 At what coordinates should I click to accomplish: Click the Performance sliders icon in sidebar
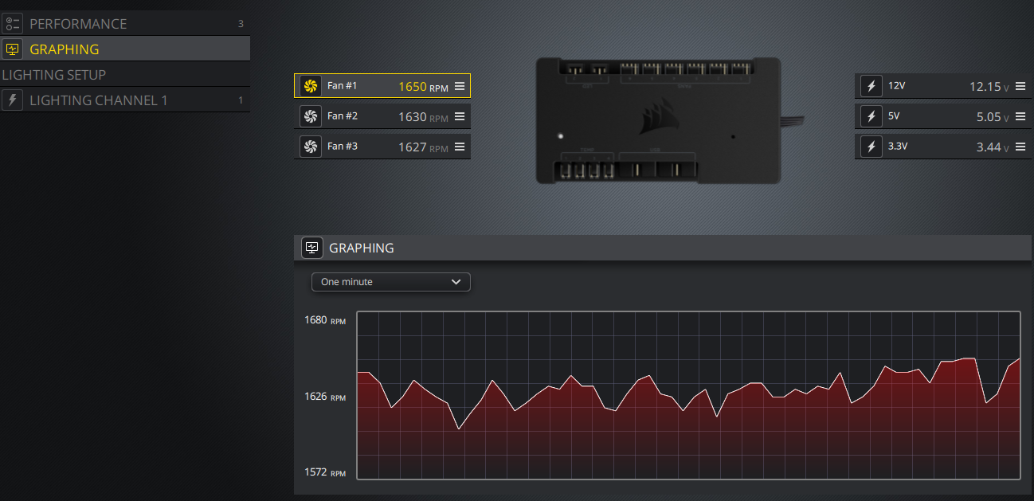pos(12,23)
